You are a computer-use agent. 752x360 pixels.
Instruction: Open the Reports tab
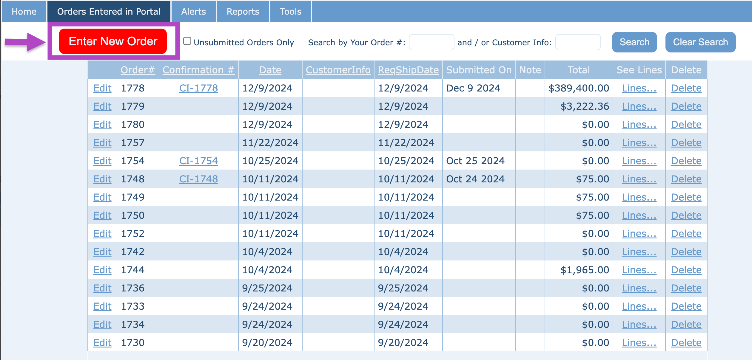(x=243, y=12)
